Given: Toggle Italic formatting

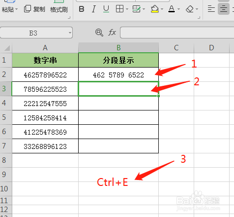Looking at the screenshot, I should coord(94,9).
